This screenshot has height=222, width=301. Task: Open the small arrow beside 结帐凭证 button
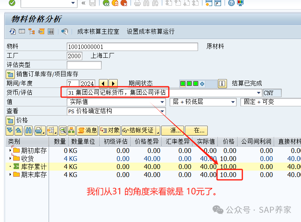click(x=158, y=131)
